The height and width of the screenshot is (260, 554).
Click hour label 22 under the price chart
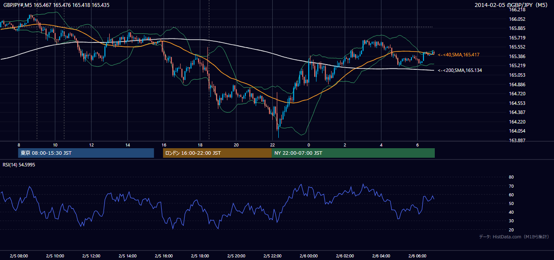[273, 145]
